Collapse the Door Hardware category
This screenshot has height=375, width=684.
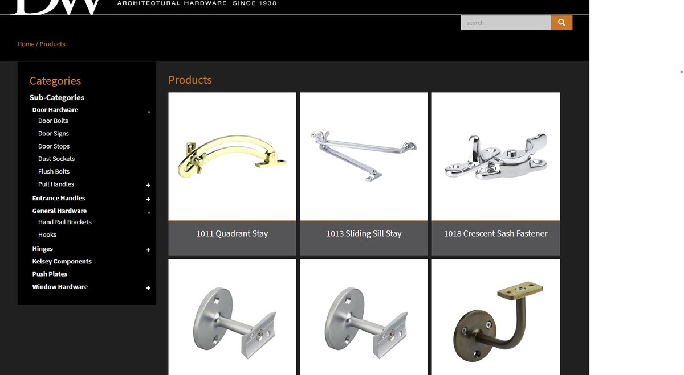[x=149, y=112]
